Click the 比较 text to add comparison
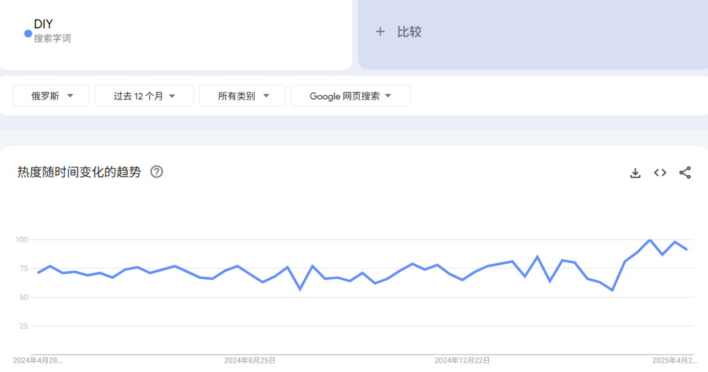This screenshot has height=372, width=708. [x=409, y=31]
